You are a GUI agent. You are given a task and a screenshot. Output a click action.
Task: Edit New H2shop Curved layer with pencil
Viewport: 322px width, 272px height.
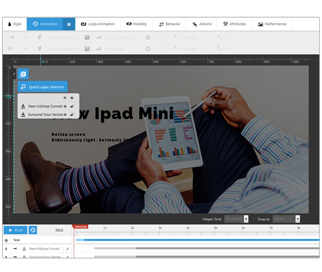click(x=67, y=249)
